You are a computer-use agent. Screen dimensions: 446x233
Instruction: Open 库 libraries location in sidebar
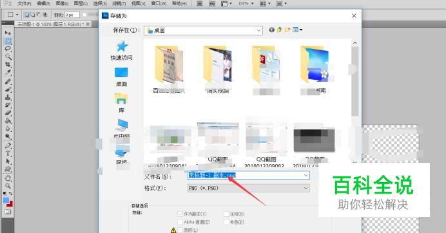[121, 103]
